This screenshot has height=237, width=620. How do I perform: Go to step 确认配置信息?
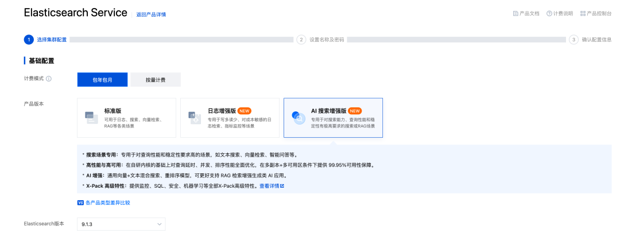point(596,40)
